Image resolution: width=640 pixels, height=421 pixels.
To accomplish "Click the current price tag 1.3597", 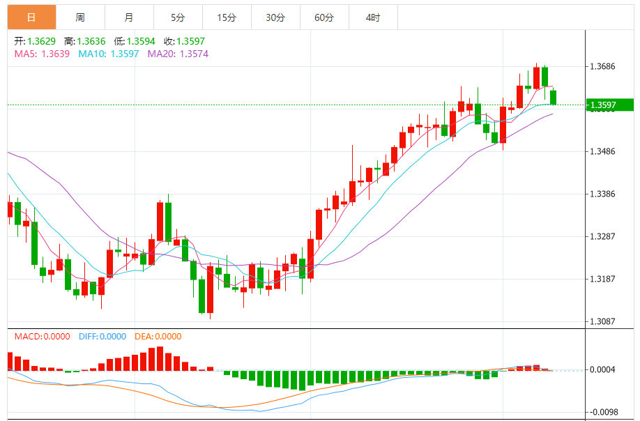I will point(610,105).
